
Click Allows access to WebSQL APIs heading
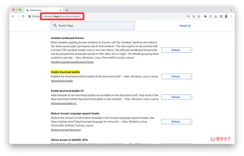69,140
